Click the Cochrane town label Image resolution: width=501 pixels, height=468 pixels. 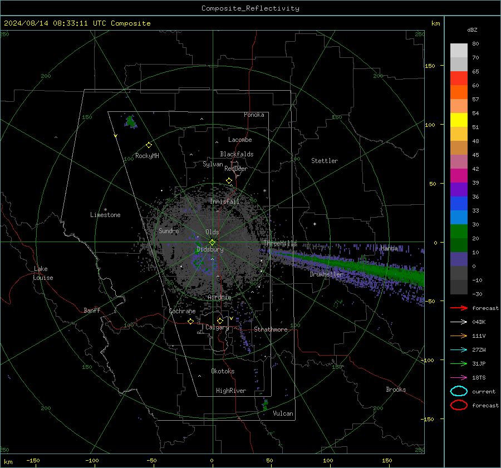[x=182, y=311]
